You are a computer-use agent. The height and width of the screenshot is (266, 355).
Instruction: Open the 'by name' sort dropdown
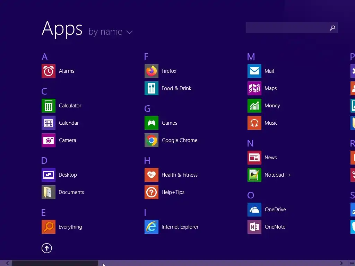111,32
